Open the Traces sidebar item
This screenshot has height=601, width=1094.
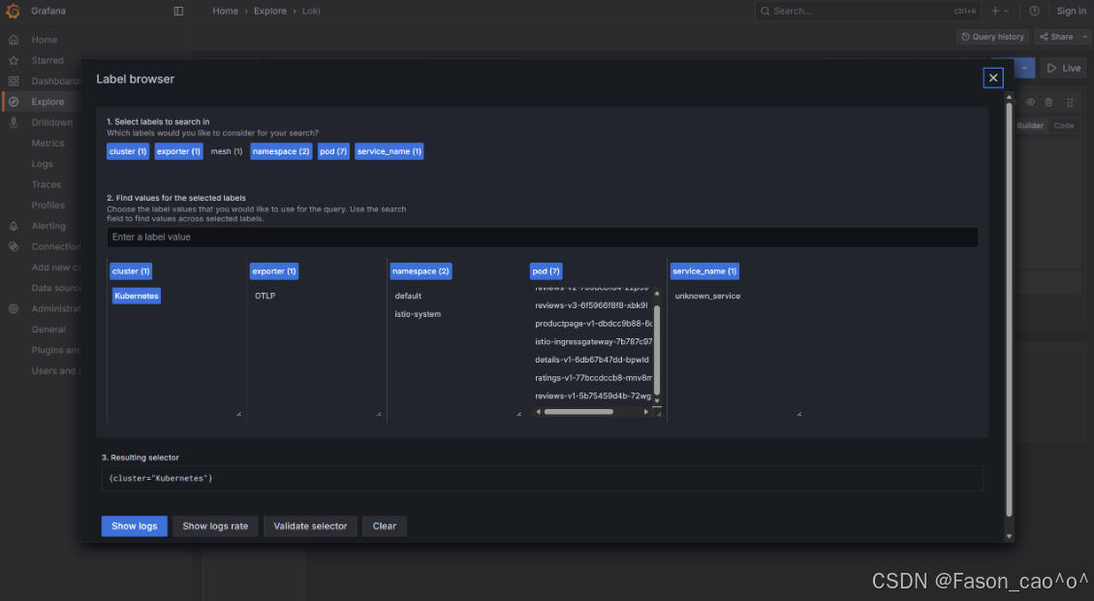47,185
